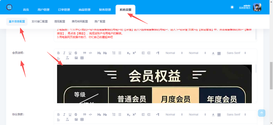Toggle strikethrough in 会员说明 editor toolbar
273x125 pixels.
pyautogui.click(x=76, y=53)
